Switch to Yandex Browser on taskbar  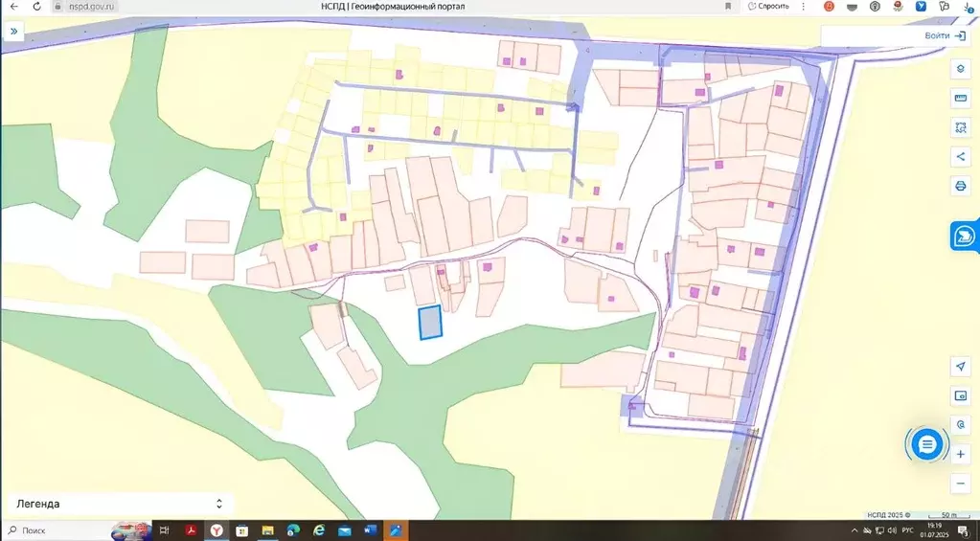click(217, 531)
